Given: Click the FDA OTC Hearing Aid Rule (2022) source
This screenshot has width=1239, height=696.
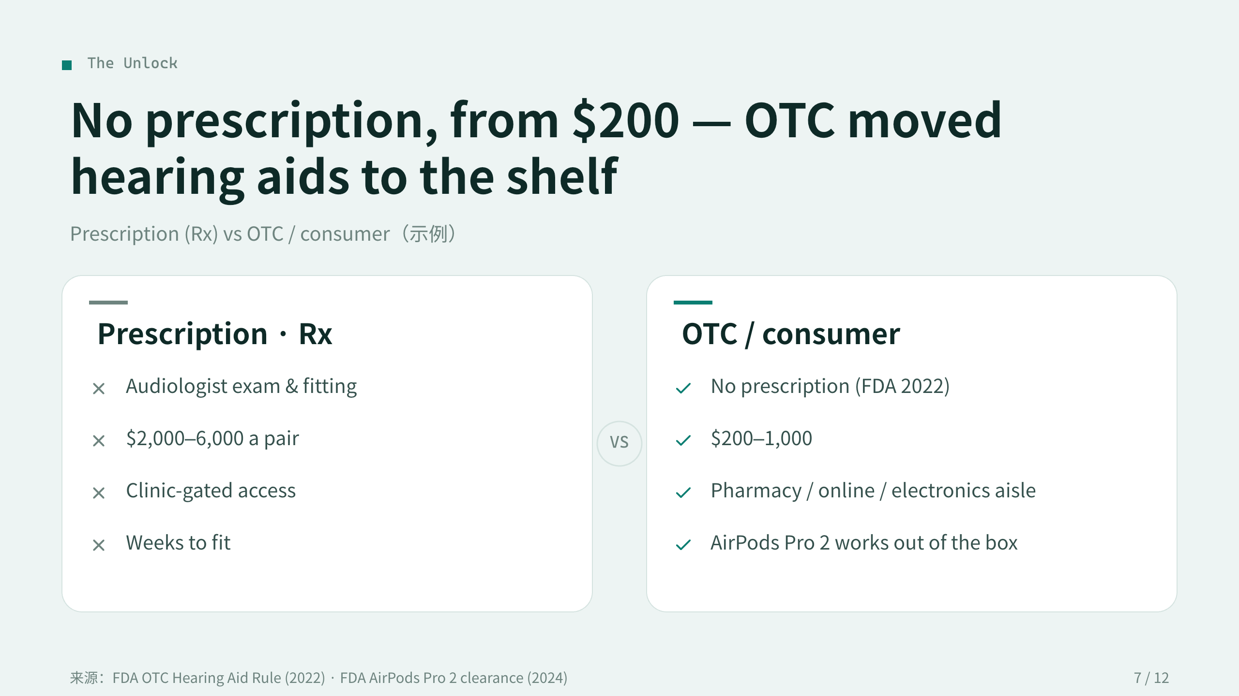Looking at the screenshot, I should click(x=219, y=678).
